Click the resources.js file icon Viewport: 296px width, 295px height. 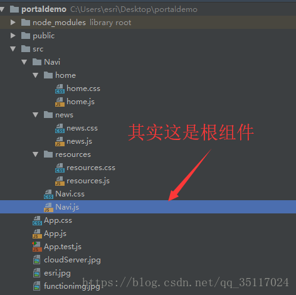pyautogui.click(x=60, y=181)
